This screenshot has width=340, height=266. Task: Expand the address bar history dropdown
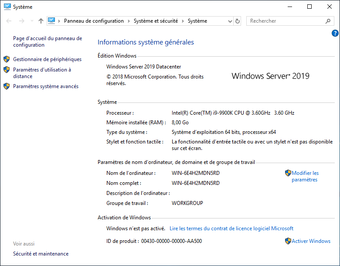[230, 21]
